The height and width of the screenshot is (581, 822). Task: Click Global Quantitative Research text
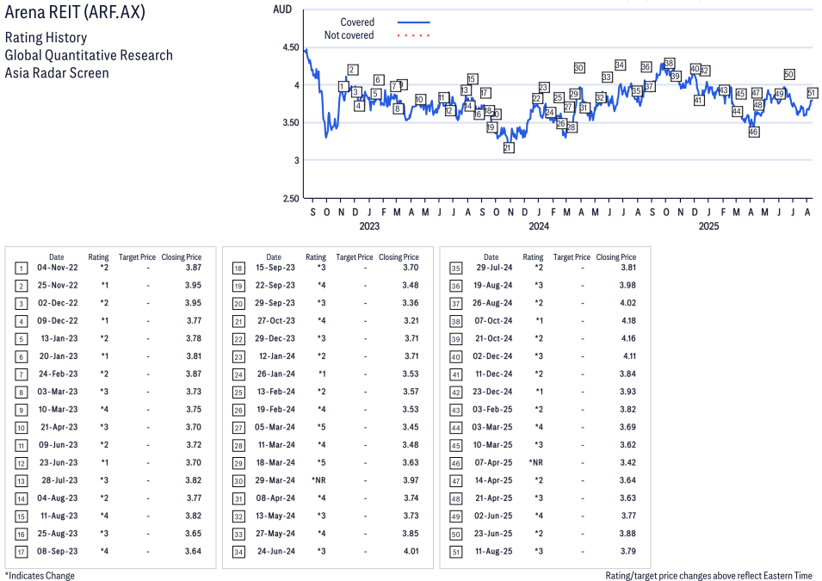[89, 55]
